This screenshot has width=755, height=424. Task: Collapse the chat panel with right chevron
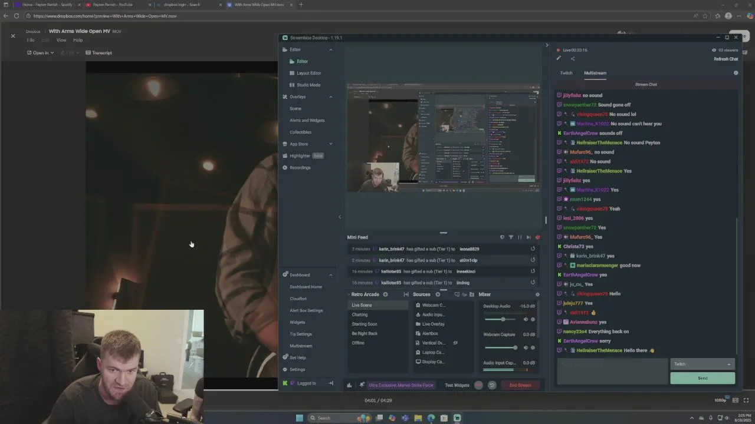coord(547,45)
